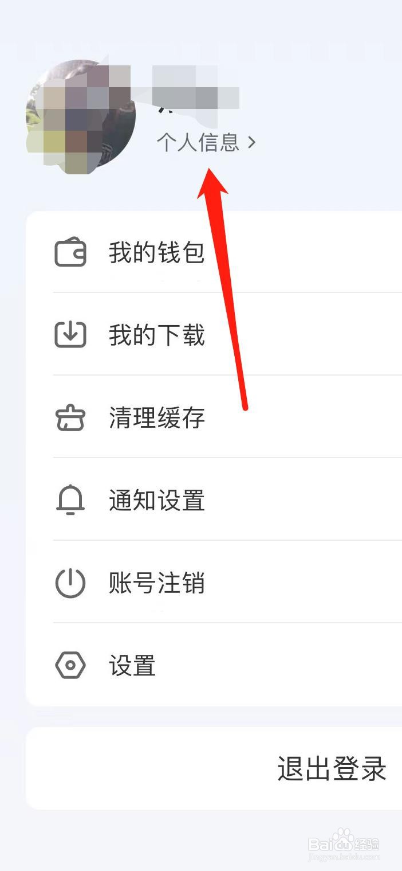Tap the hexagon settings icon
402x871 pixels.
pos(70,666)
